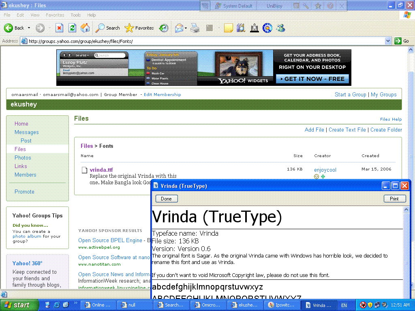Open Search with magnifier icon

coord(100,28)
